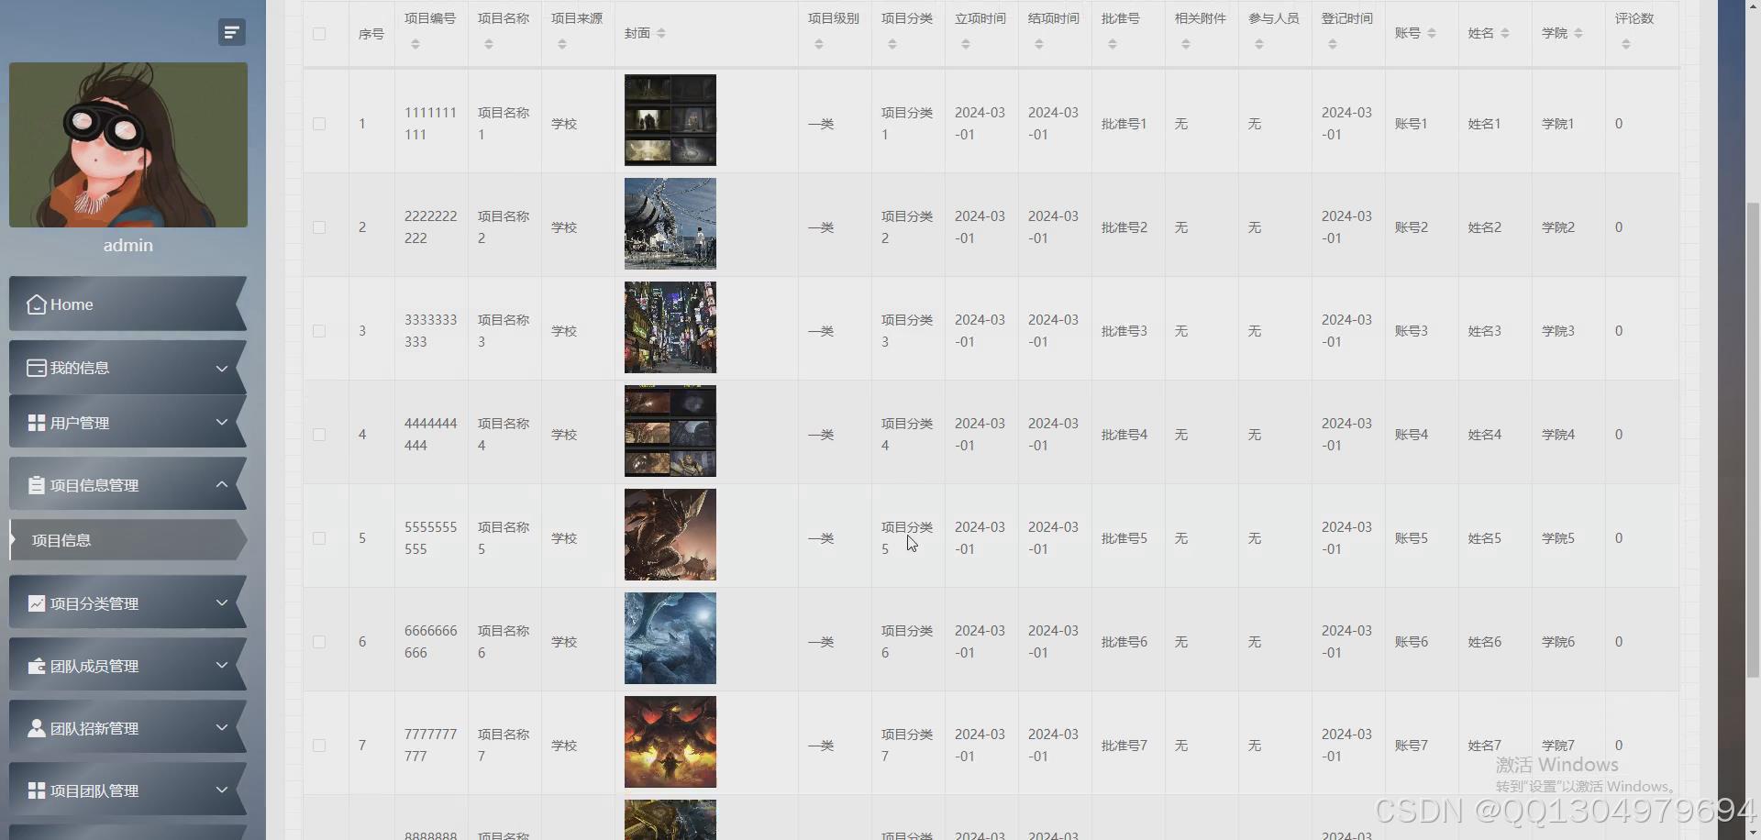Check the checkbox for row 2

tap(319, 227)
